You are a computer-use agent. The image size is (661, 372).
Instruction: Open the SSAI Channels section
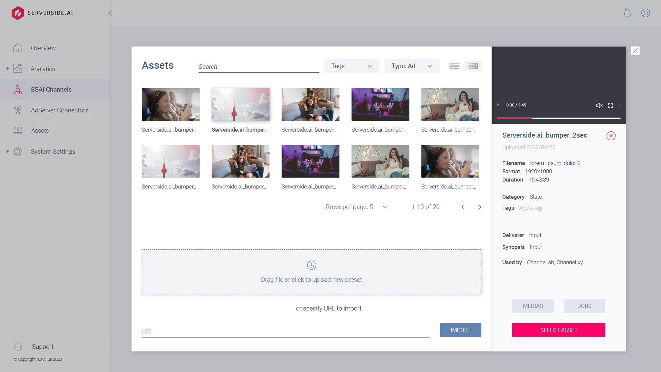[x=52, y=89]
